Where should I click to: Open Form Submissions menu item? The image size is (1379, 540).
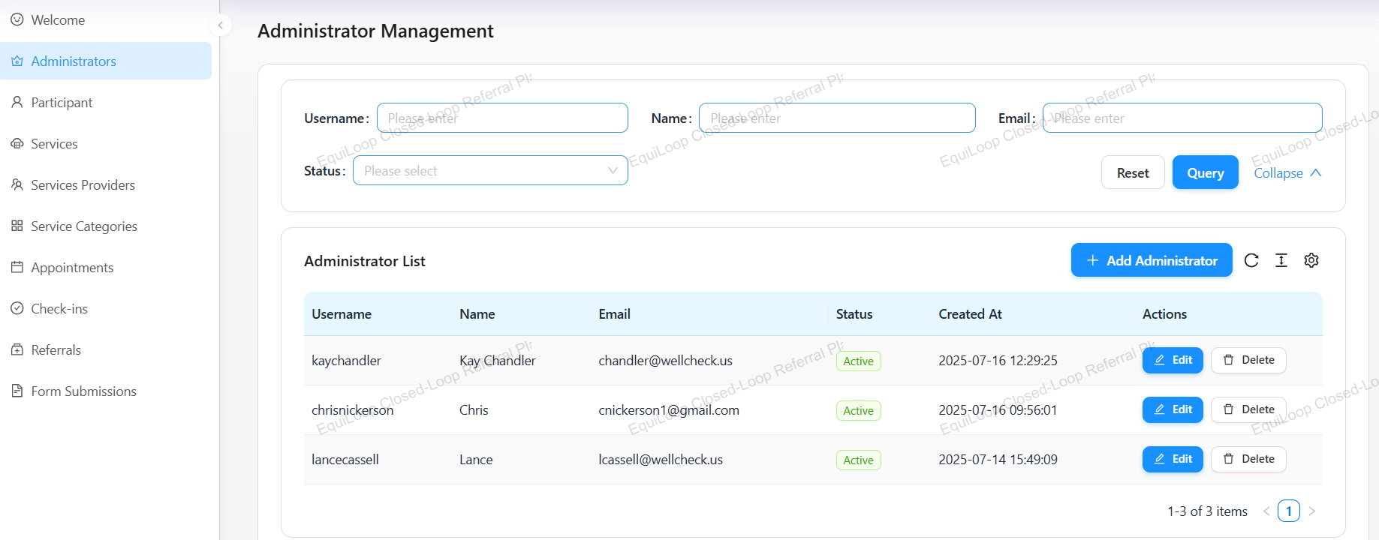(83, 391)
